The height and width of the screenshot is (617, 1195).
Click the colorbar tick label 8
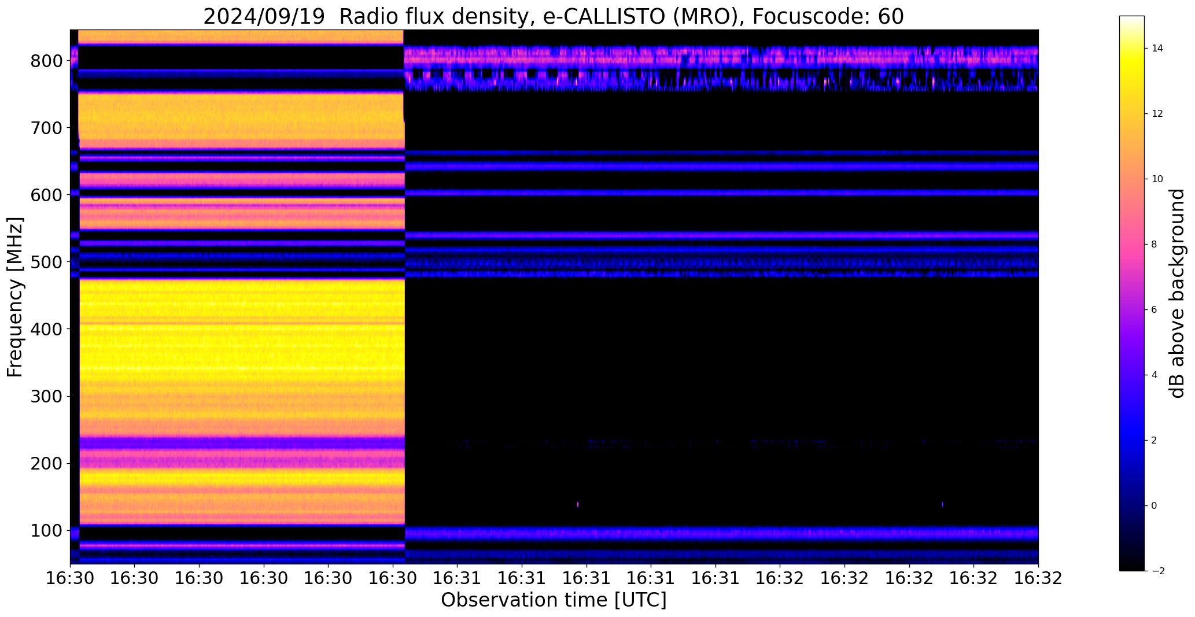tap(1155, 245)
